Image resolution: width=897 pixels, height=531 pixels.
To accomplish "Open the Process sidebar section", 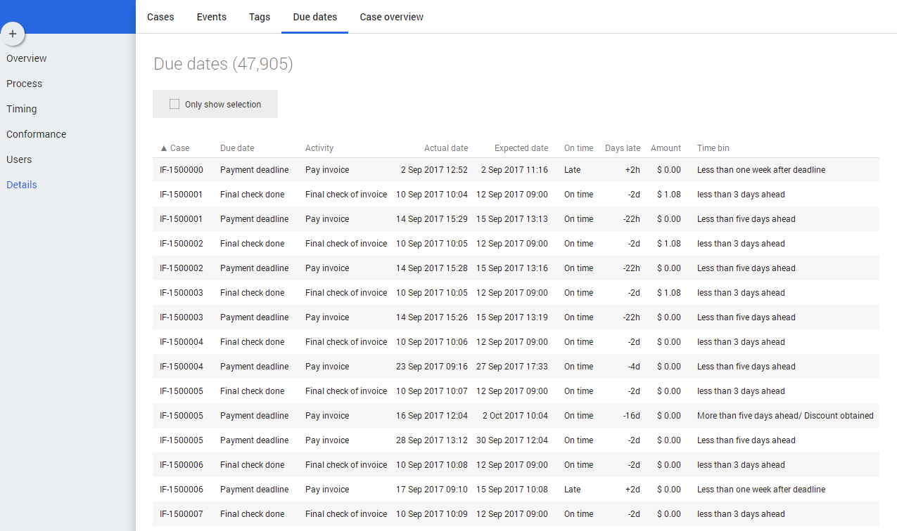I will pos(25,84).
